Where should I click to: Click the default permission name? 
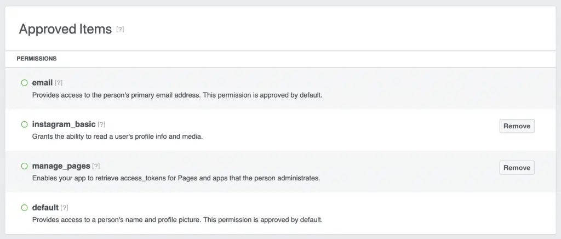click(x=45, y=208)
